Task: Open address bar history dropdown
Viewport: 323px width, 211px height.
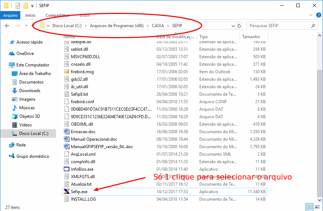Action: [x=233, y=26]
